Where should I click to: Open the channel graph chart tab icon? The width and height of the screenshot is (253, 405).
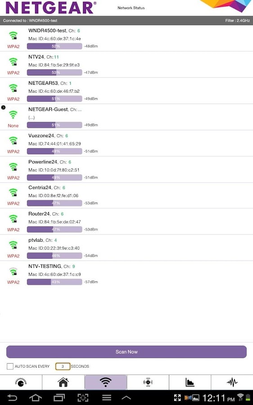pyautogui.click(x=190, y=382)
